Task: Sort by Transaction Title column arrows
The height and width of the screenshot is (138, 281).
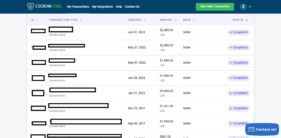Action: [81, 20]
